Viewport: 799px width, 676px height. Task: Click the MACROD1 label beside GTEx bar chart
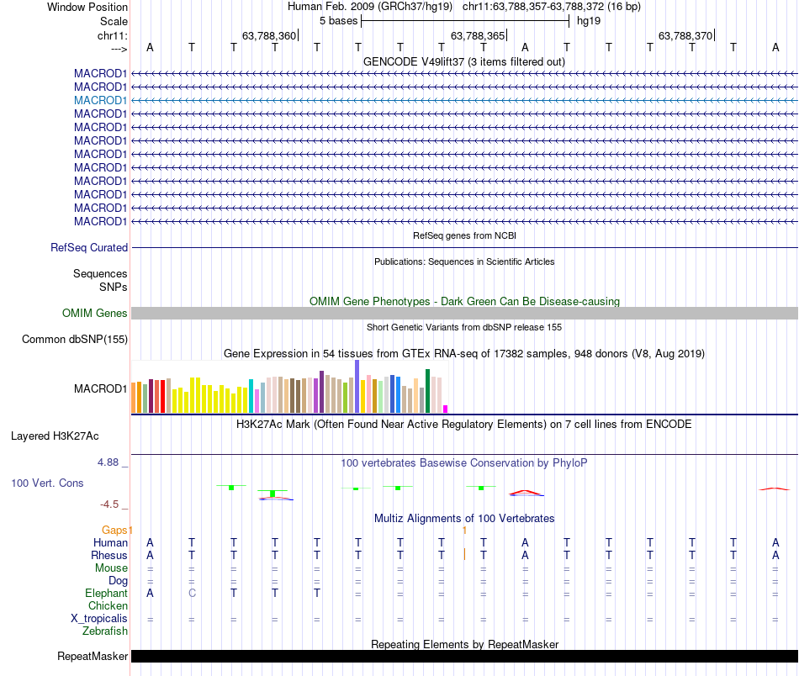pyautogui.click(x=100, y=388)
